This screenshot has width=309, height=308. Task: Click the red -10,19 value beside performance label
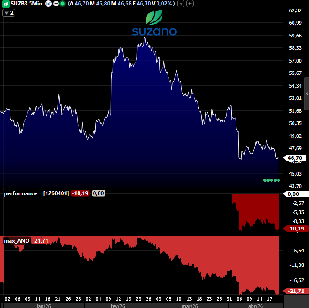(x=80, y=193)
